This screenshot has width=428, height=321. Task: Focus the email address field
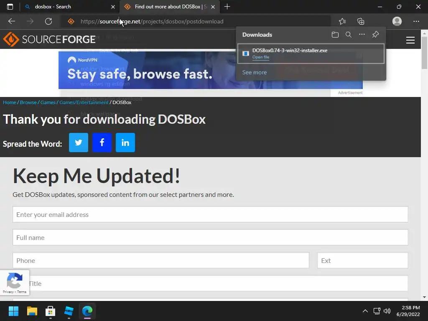210,214
